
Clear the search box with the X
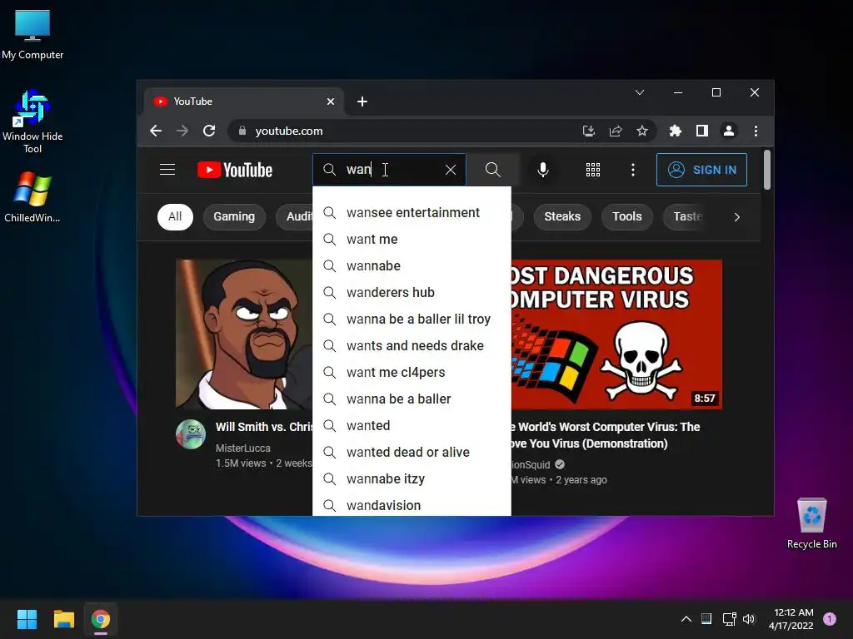pyautogui.click(x=451, y=170)
